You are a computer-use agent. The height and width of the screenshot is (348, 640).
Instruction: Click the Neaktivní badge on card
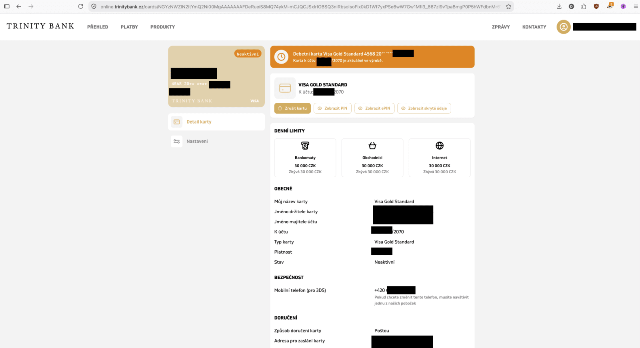point(248,54)
